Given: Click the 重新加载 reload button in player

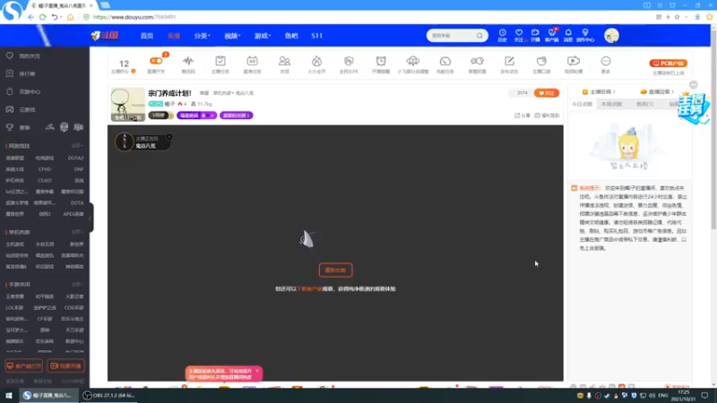Looking at the screenshot, I should coord(335,270).
